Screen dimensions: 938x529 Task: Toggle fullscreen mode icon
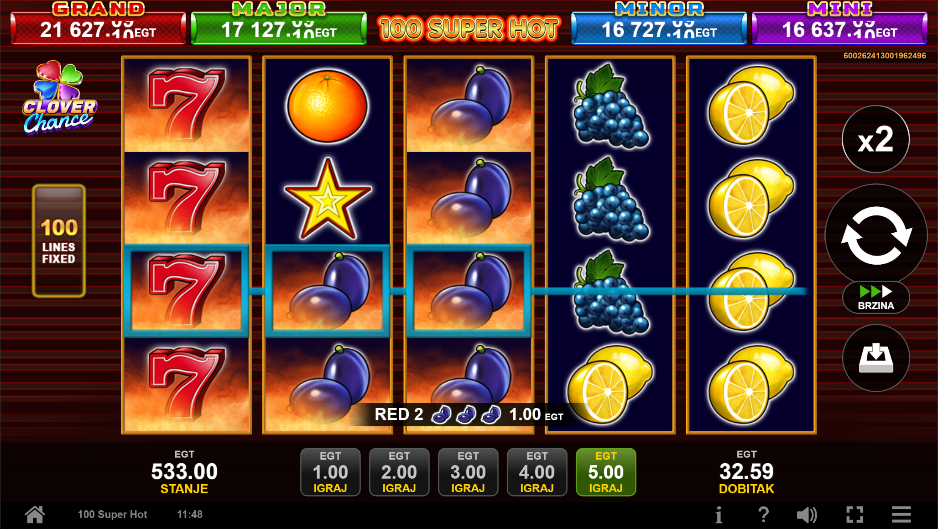pyautogui.click(x=855, y=515)
